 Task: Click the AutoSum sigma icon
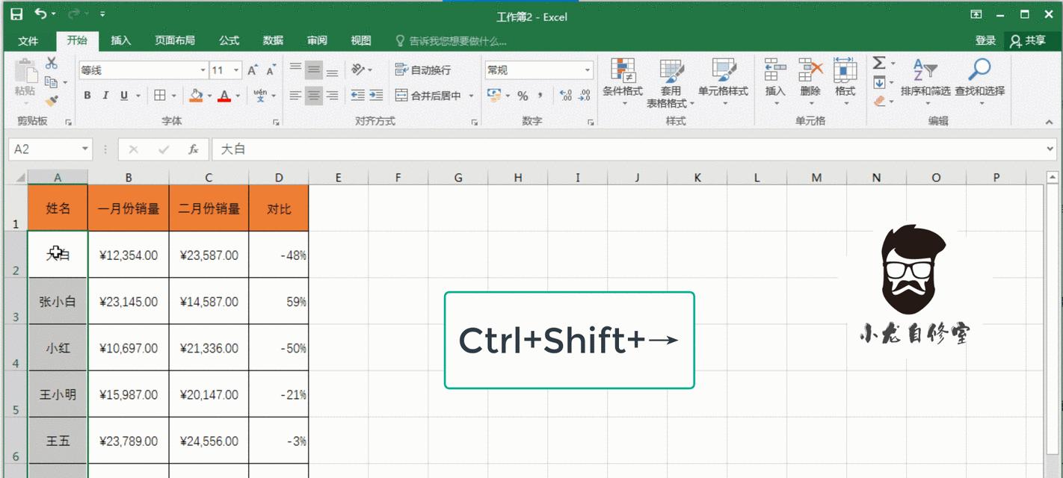[x=879, y=63]
